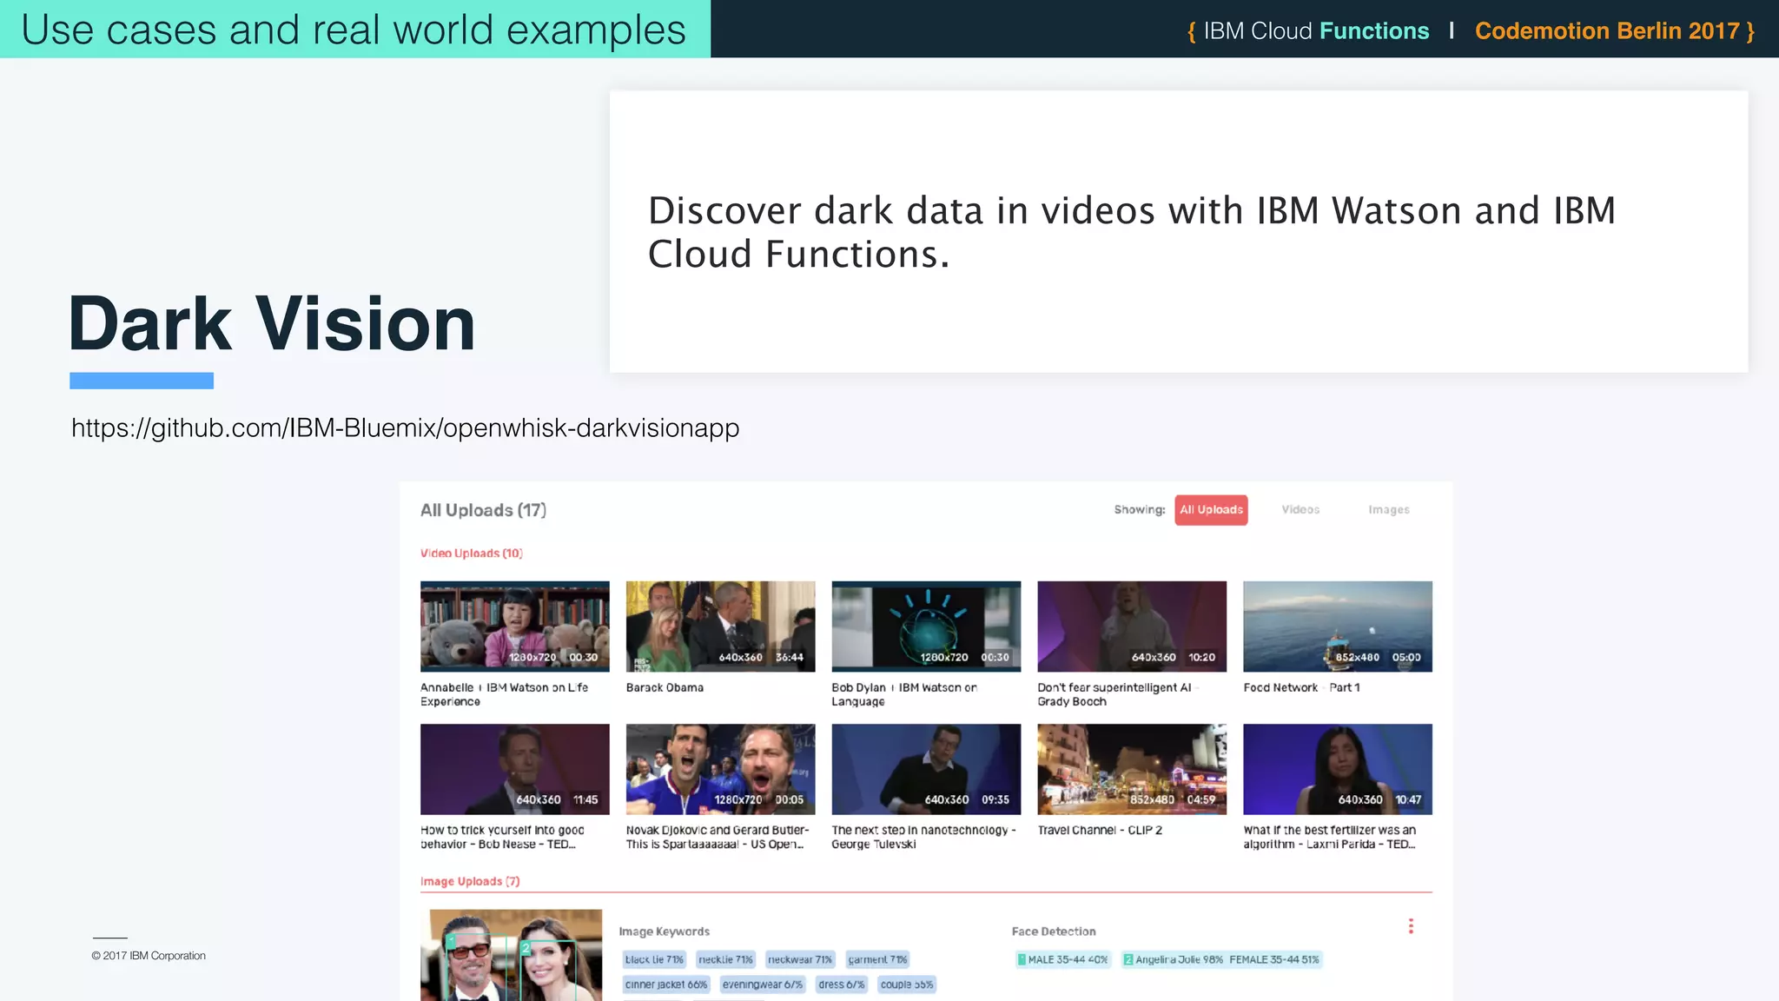This screenshot has height=1001, width=1779.
Task: Click the 'necktie 71%' keyword tag
Action: pos(725,959)
